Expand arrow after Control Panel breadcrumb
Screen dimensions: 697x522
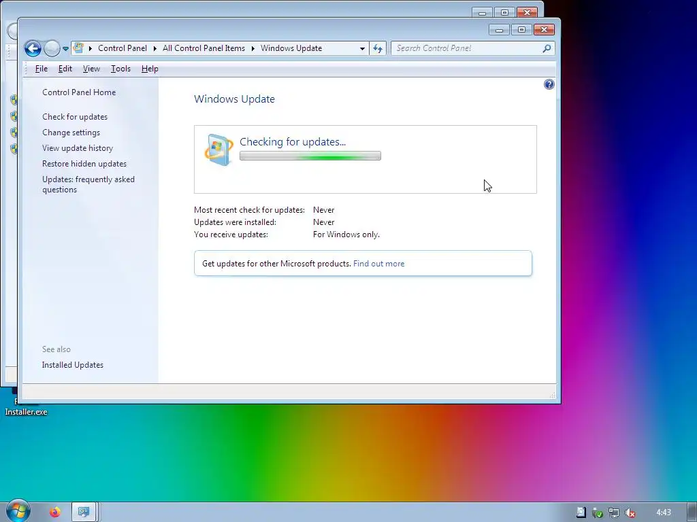point(155,48)
